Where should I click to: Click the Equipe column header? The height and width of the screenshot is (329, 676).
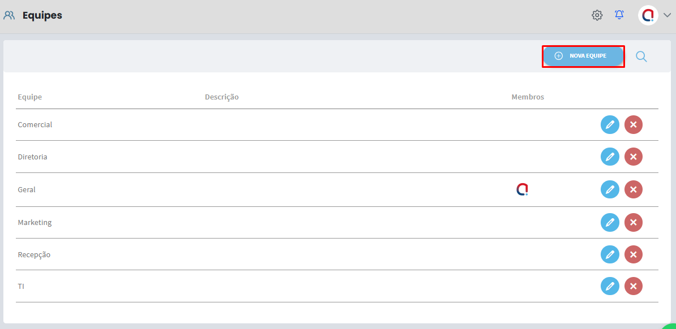click(30, 97)
